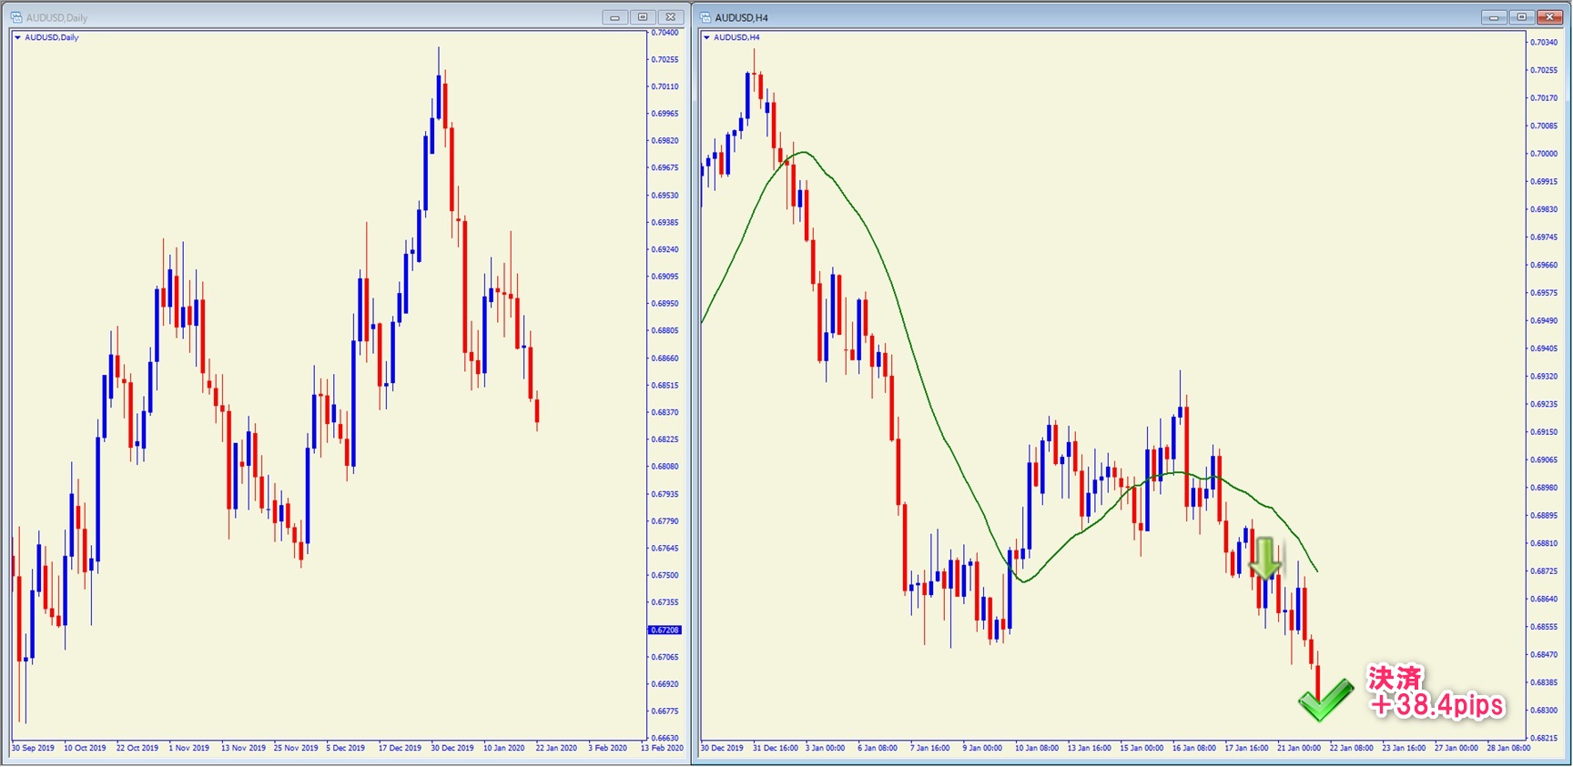Image resolution: width=1573 pixels, height=767 pixels.
Task: Click time label 9 Jan 00:00 on H4 chart
Action: (982, 748)
